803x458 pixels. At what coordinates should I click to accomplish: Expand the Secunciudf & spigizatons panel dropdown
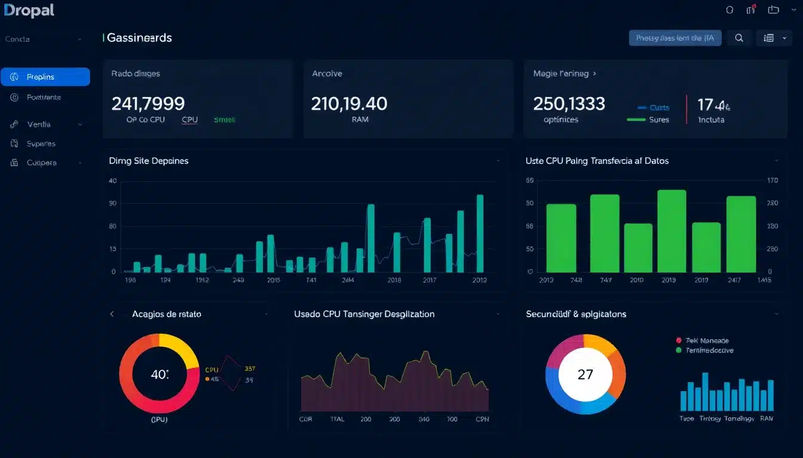[777, 314]
